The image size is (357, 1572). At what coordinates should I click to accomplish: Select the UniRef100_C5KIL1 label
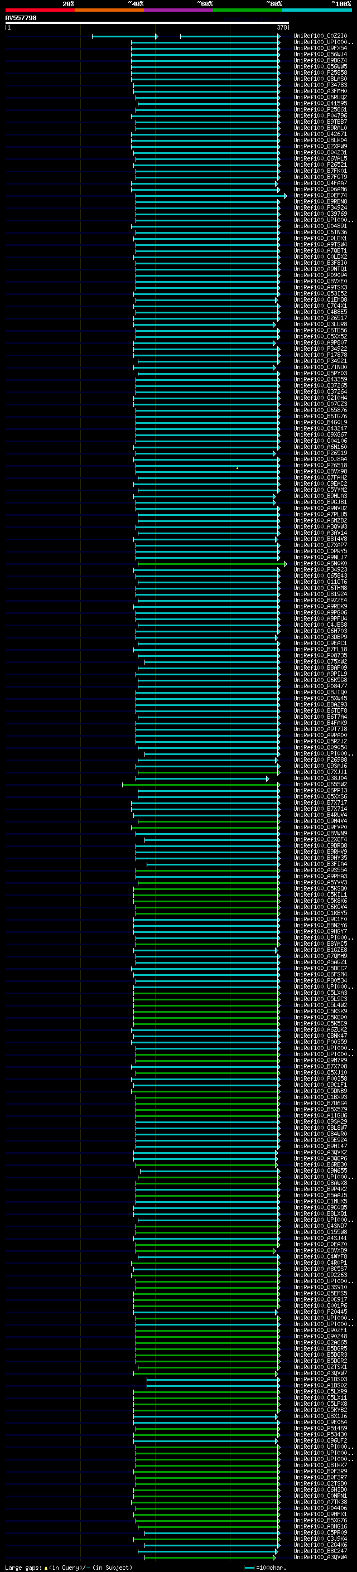pos(320,894)
